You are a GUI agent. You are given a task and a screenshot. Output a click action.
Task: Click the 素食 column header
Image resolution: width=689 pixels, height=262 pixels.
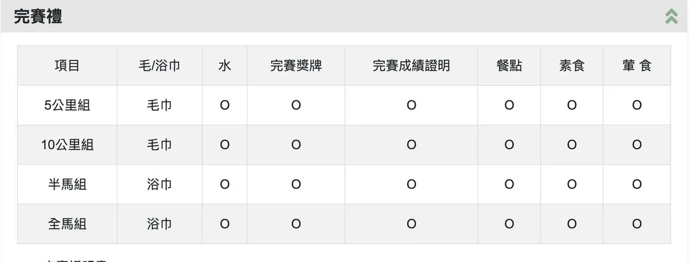572,65
